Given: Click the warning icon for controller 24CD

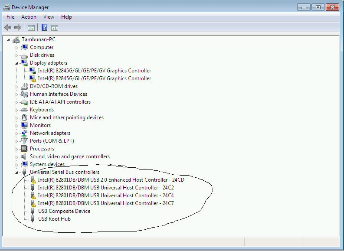Looking at the screenshot, I should click(33, 180).
